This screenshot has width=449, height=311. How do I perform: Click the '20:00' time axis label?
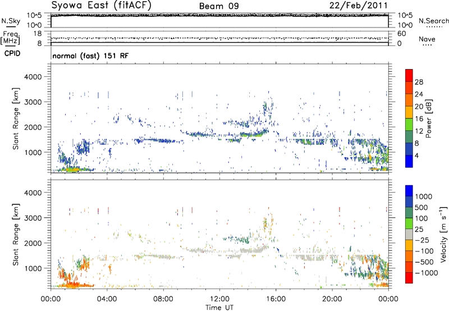pyautogui.click(x=332, y=299)
